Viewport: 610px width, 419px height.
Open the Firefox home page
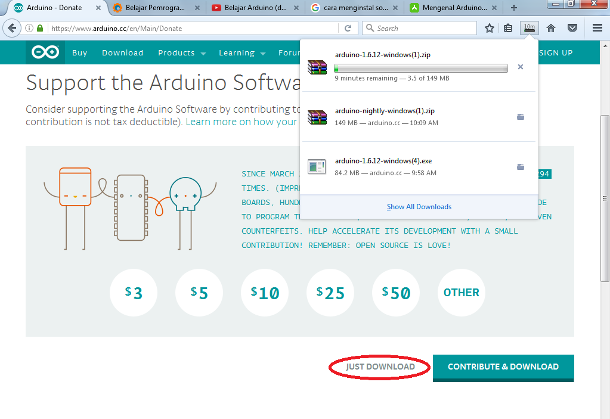550,28
